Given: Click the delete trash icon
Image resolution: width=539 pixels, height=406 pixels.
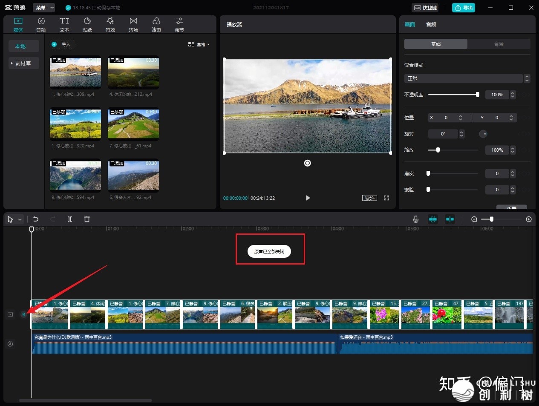Looking at the screenshot, I should (x=87, y=219).
